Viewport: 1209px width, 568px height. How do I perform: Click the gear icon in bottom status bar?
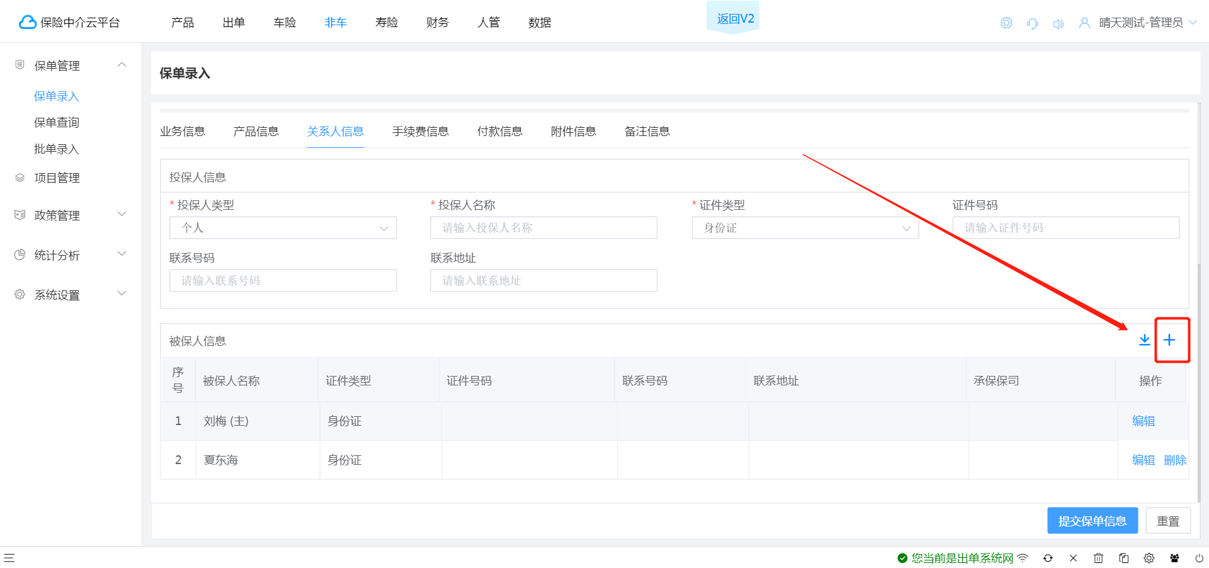coord(1149,558)
